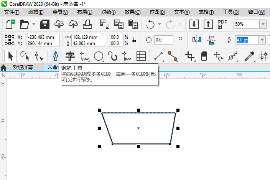Open the 查看 menu
270x180 pixels.
click(60, 12)
